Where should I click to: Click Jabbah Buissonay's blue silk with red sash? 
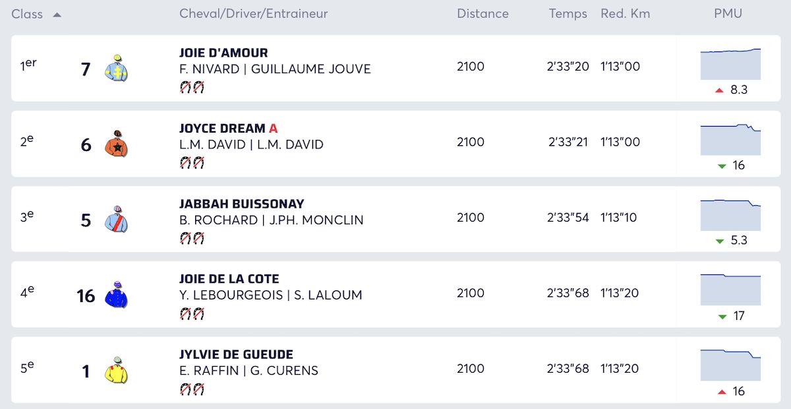click(116, 219)
